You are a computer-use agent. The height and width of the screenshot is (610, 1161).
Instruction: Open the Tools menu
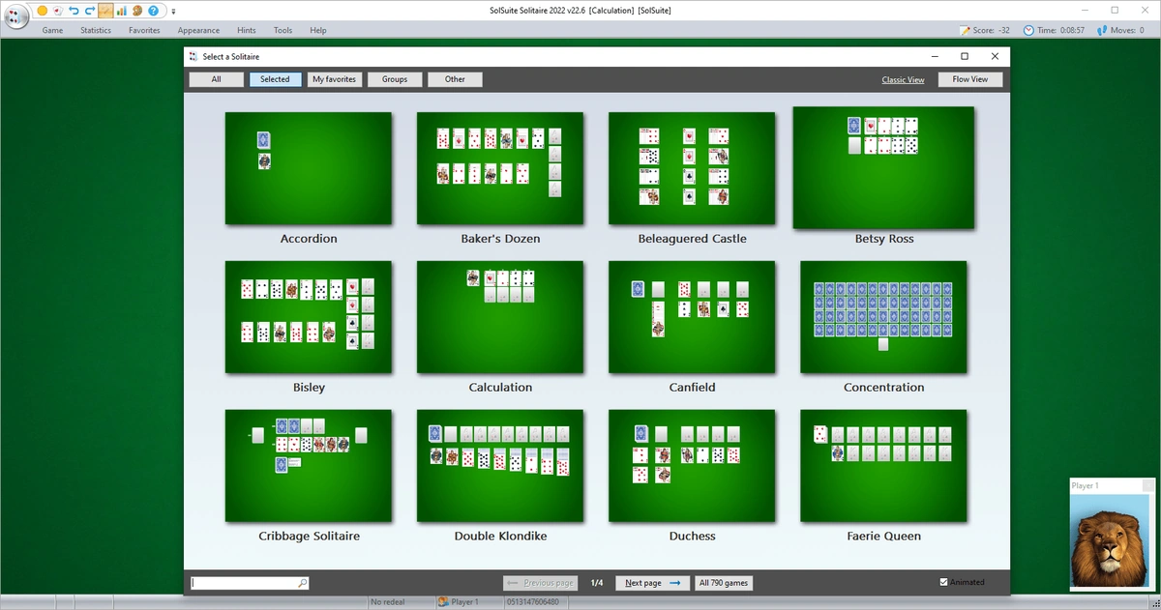coord(283,30)
